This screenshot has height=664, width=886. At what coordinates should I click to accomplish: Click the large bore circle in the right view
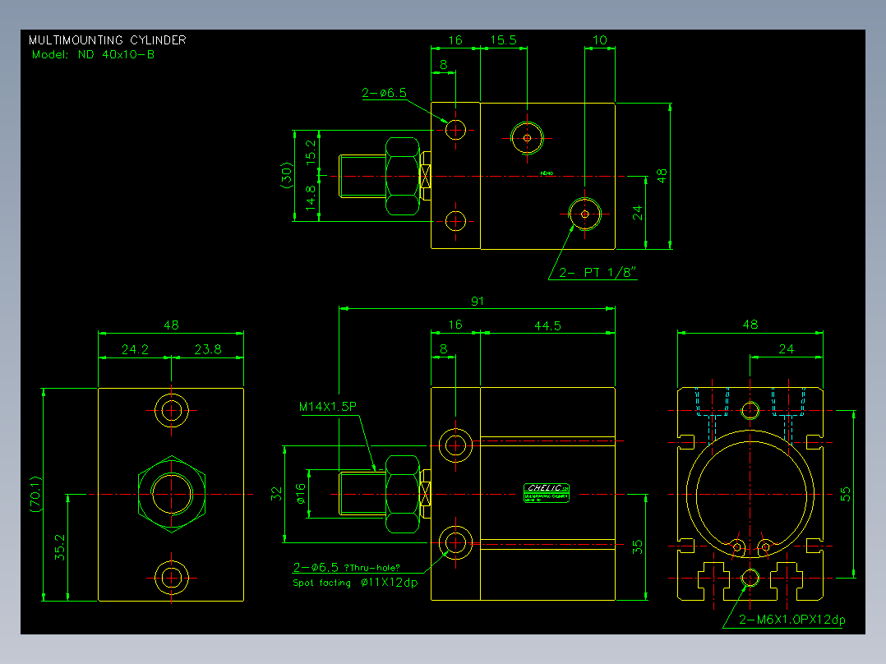(x=750, y=494)
